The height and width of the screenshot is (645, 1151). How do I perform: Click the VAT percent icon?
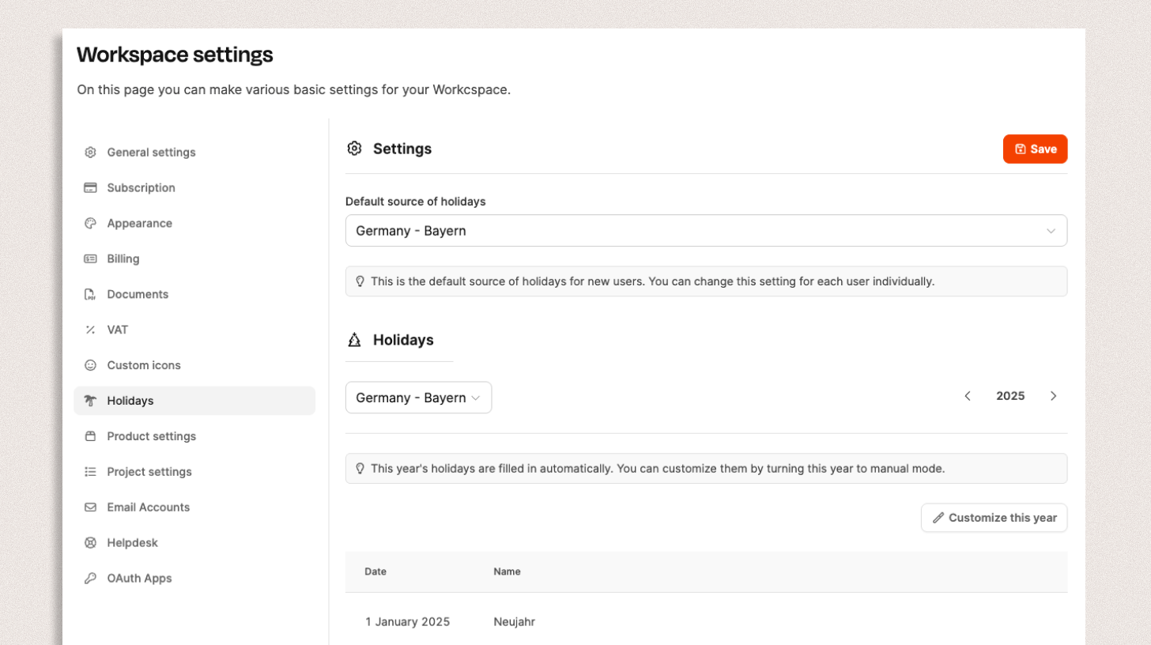tap(90, 330)
